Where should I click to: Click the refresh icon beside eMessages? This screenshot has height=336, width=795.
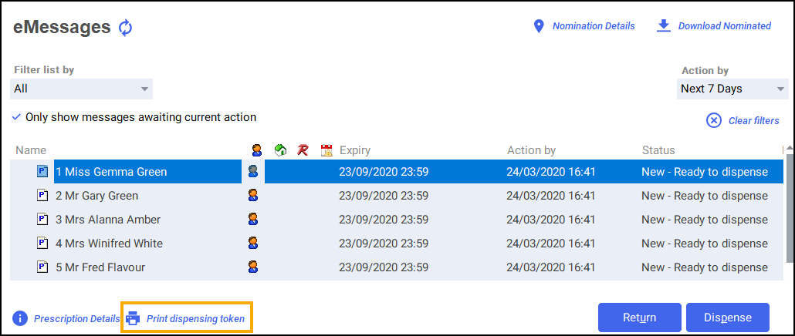click(x=126, y=29)
